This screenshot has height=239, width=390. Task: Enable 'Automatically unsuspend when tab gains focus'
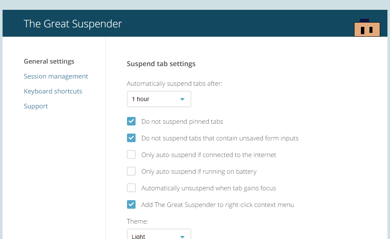click(x=131, y=188)
